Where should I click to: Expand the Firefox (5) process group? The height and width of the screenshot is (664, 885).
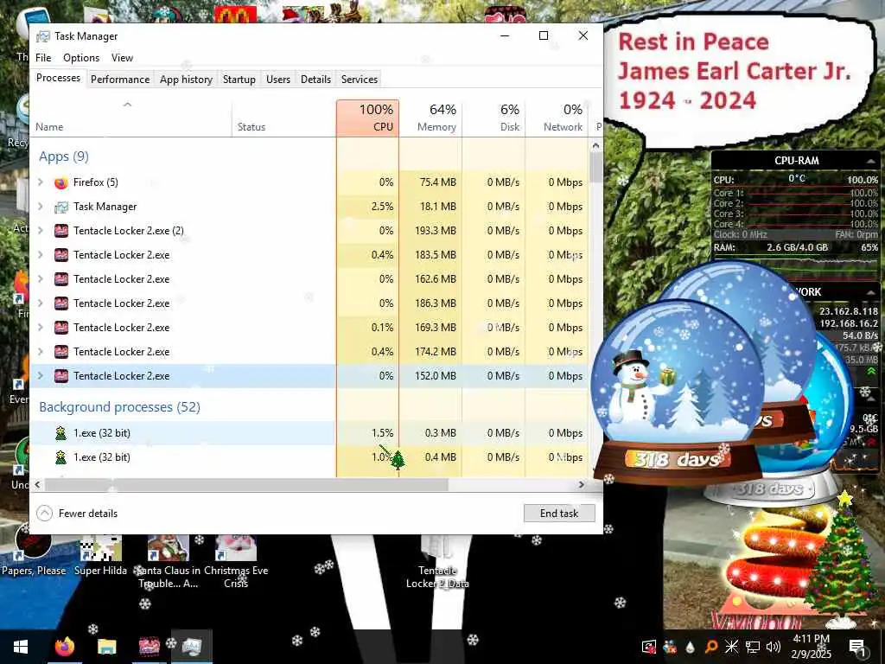pos(40,182)
